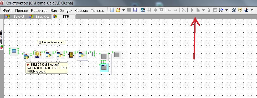Open the Запуск menu

pyautogui.click(x=66, y=11)
